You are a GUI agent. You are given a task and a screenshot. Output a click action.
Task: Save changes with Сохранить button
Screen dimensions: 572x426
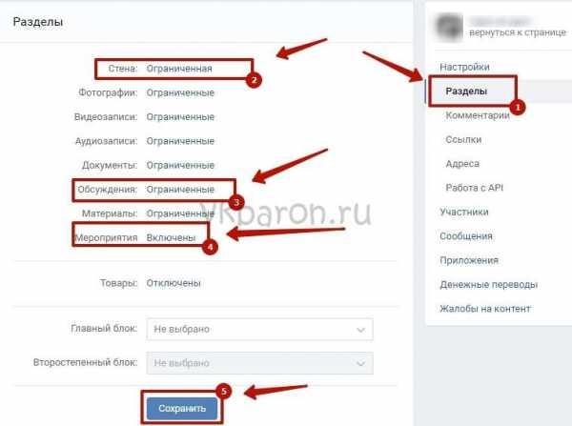click(182, 409)
